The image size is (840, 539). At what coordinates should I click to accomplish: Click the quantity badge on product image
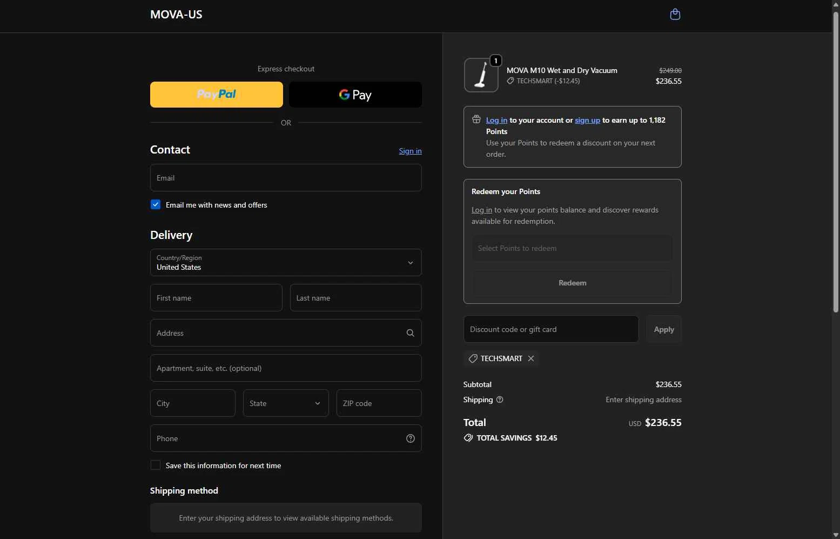496,61
